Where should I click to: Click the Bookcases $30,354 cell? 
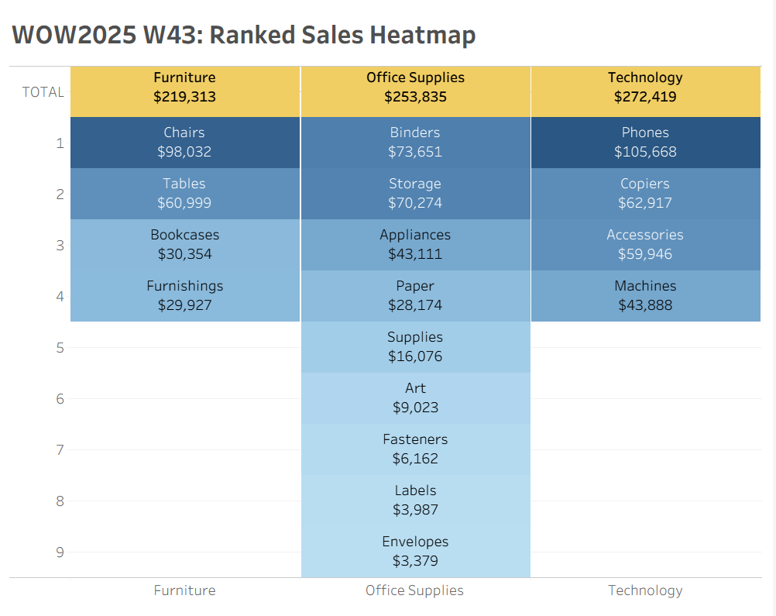click(x=184, y=245)
